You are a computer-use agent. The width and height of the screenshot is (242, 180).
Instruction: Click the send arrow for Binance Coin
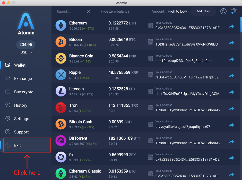[231, 59]
